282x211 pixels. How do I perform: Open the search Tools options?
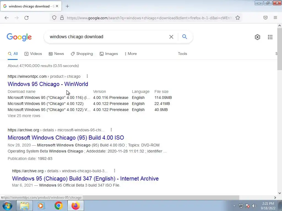183,54
